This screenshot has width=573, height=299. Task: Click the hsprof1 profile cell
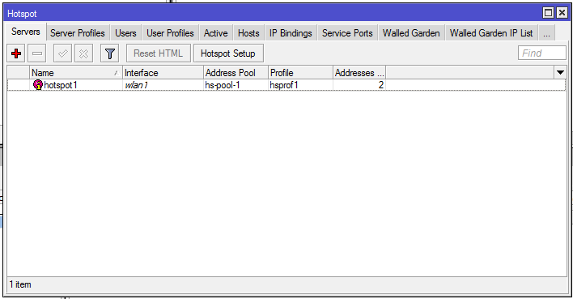coord(300,85)
